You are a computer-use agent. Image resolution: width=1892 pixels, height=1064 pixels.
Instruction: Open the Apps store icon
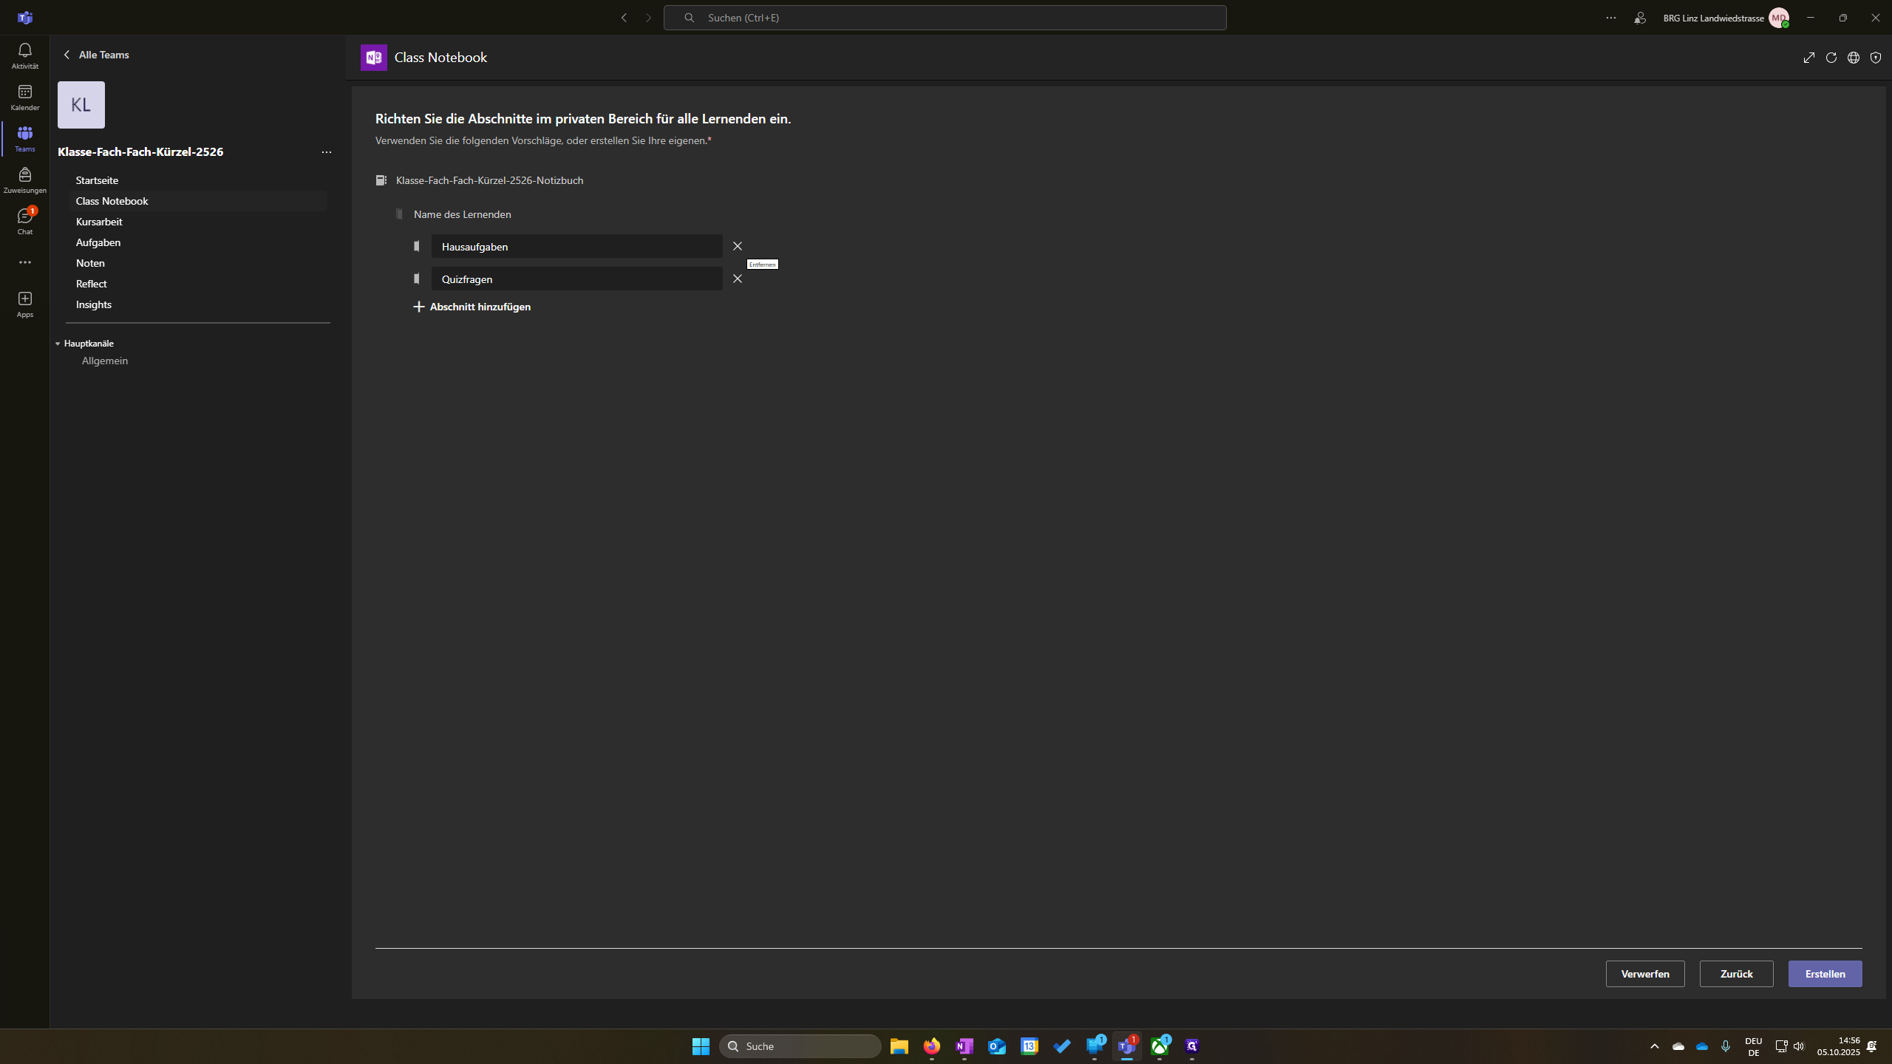pyautogui.click(x=24, y=304)
